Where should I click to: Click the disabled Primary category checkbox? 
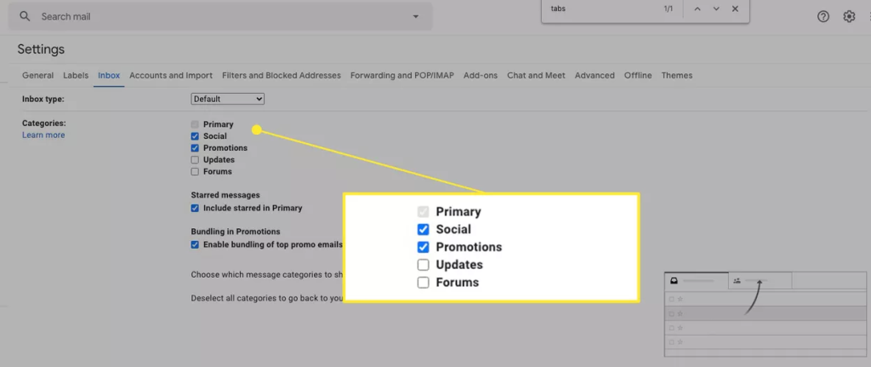pos(195,124)
